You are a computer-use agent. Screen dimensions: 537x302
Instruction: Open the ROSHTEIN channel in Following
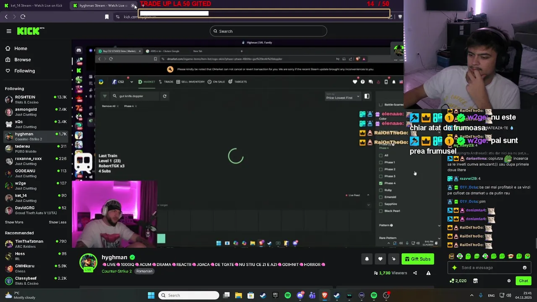36,99
